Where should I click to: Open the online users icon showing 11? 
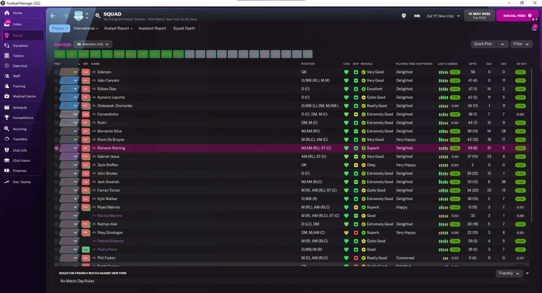(534, 27)
